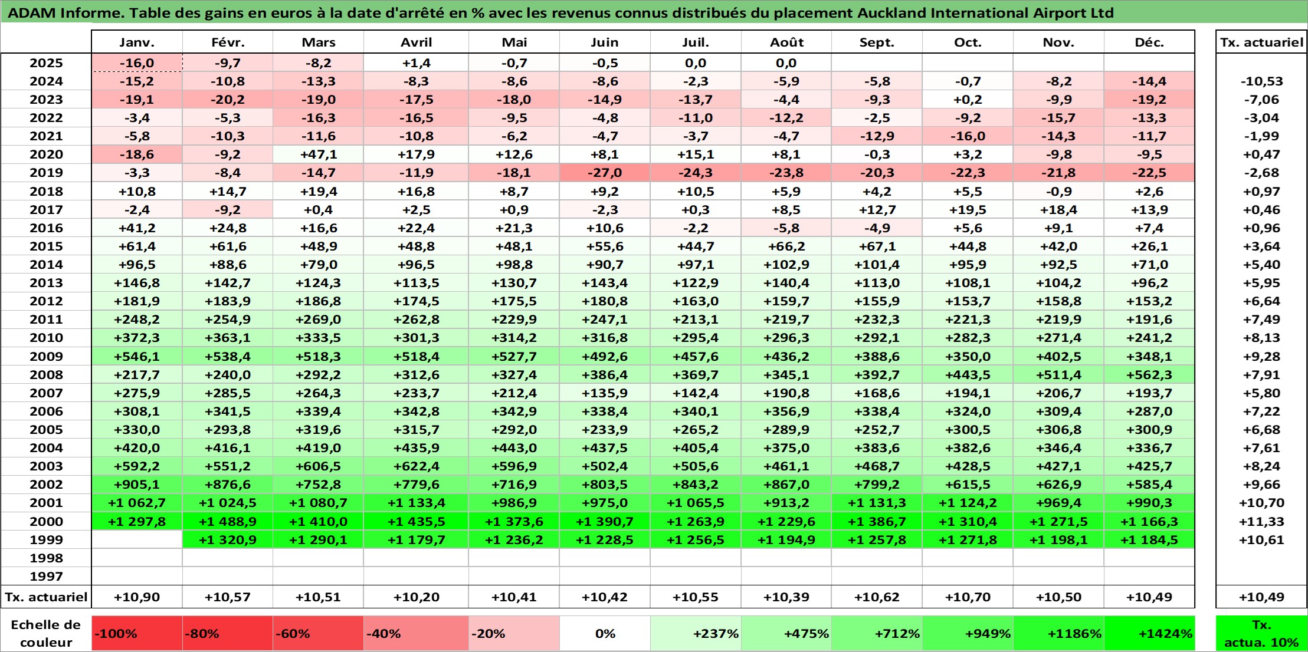Screen dimensions: 1308x652
Task: Click the -20,2 cell in 2023 row
Action: click(x=228, y=100)
